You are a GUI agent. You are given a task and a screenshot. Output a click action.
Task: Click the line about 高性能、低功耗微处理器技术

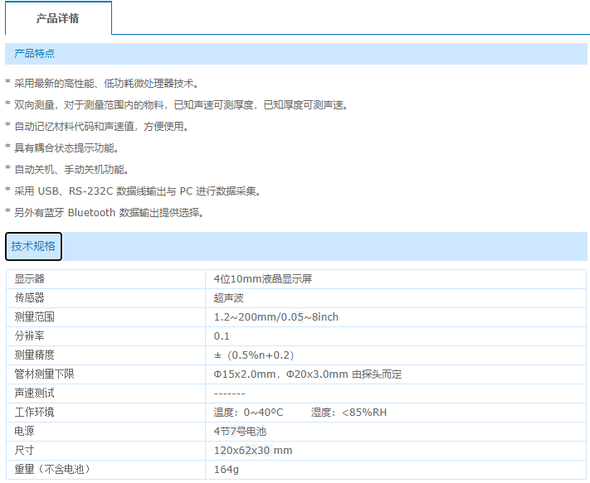[x=106, y=84]
